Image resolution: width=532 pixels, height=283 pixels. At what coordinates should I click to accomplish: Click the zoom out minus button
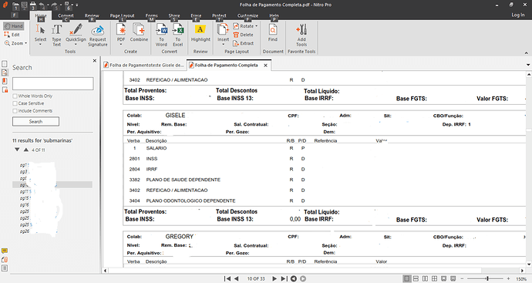(x=462, y=278)
